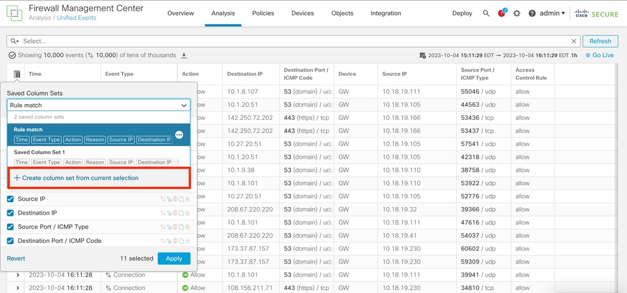
Task: Click destination IP cell 10.1.8.107
Action: point(243,92)
